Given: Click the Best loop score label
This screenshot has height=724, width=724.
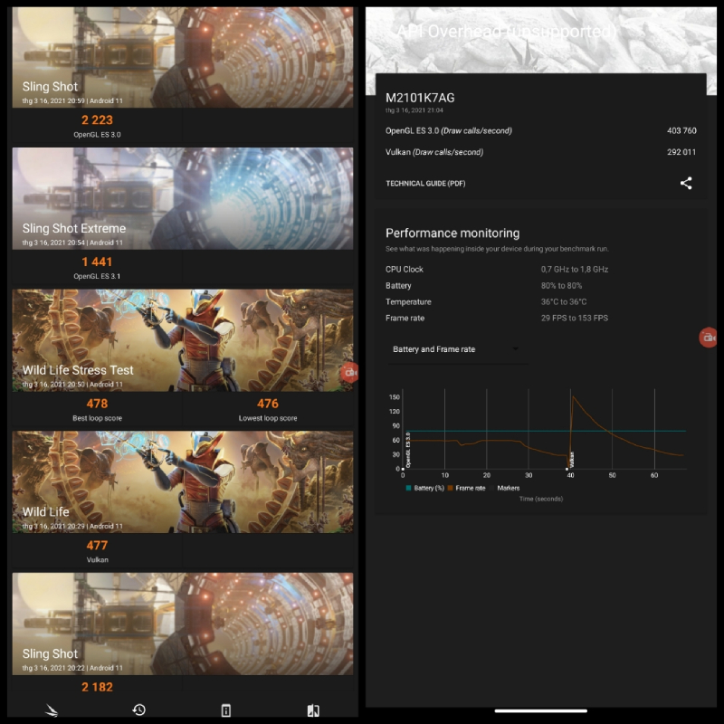Looking at the screenshot, I should 97,418.
